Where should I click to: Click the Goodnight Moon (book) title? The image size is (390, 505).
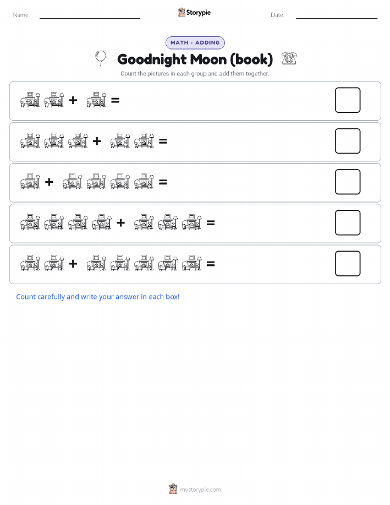coord(195,59)
